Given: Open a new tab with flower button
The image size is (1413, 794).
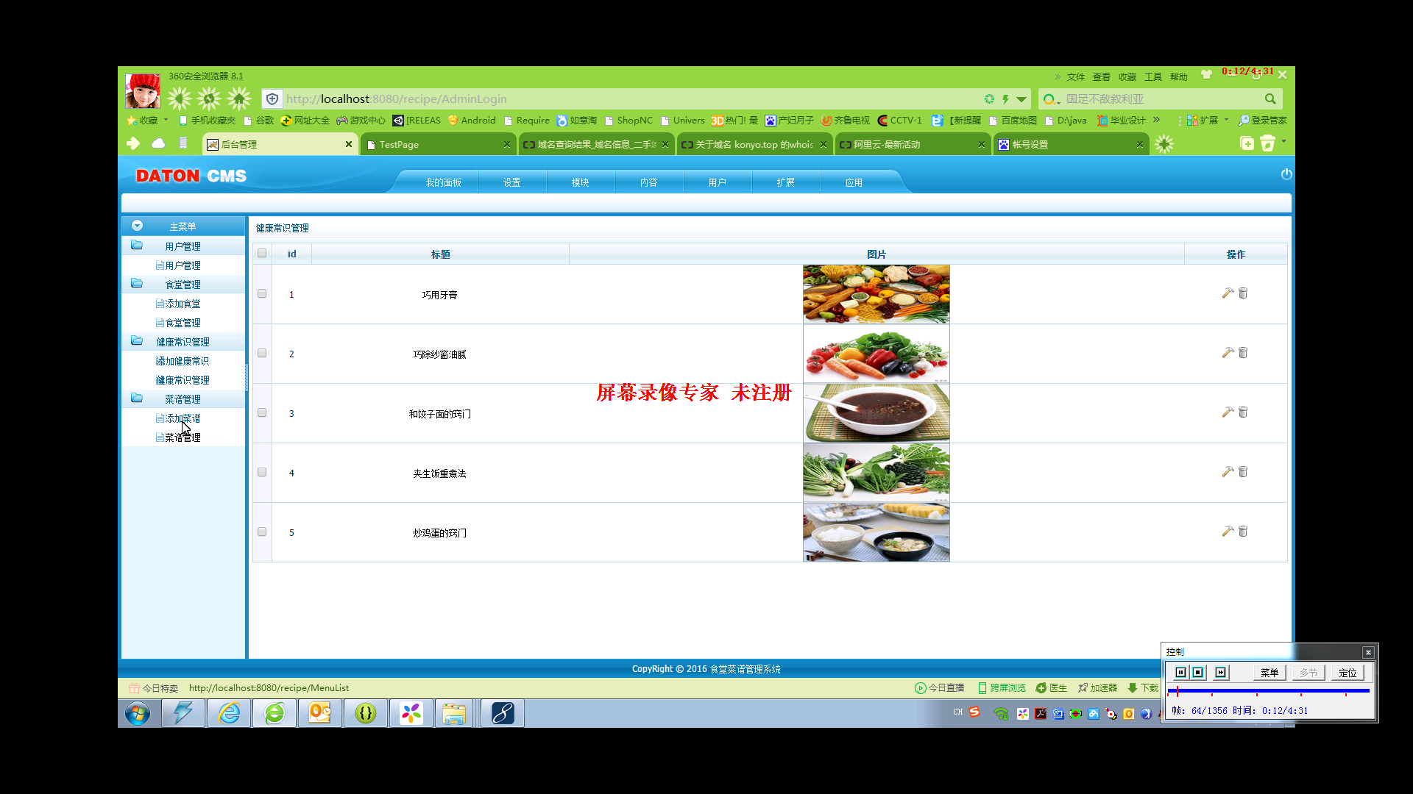Looking at the screenshot, I should pyautogui.click(x=1164, y=144).
